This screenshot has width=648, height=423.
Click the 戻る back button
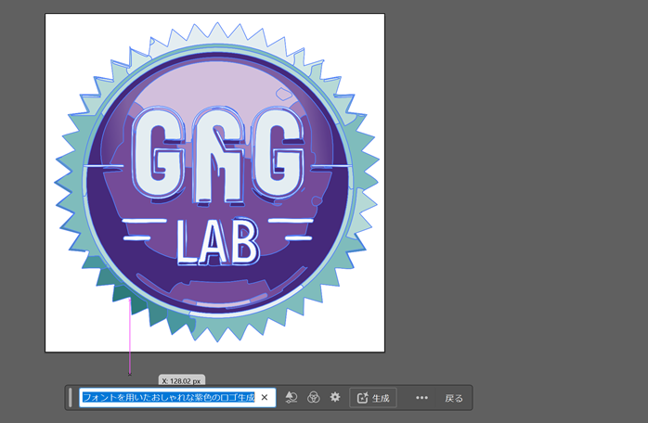[x=453, y=398]
